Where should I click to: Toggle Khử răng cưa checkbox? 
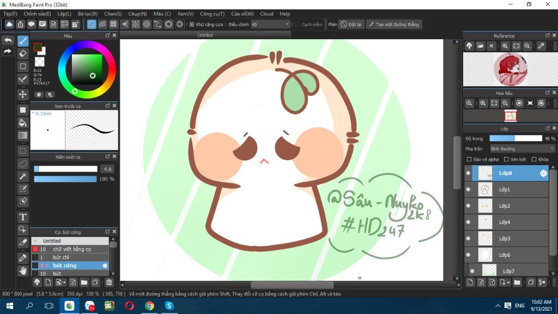[192, 24]
